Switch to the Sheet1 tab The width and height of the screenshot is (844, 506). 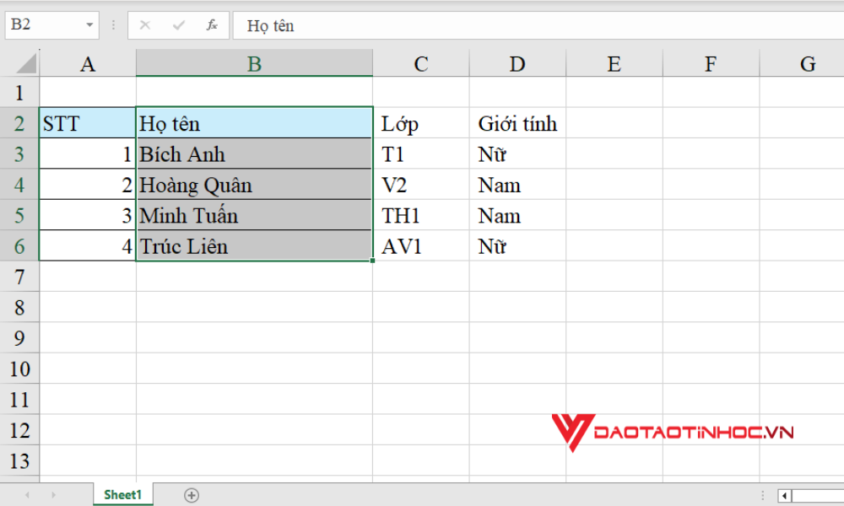(122, 495)
